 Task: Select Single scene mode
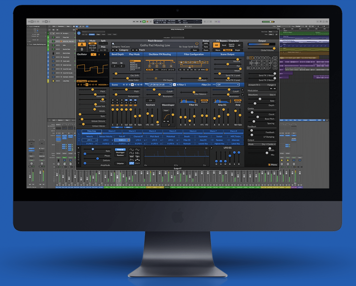93,43
